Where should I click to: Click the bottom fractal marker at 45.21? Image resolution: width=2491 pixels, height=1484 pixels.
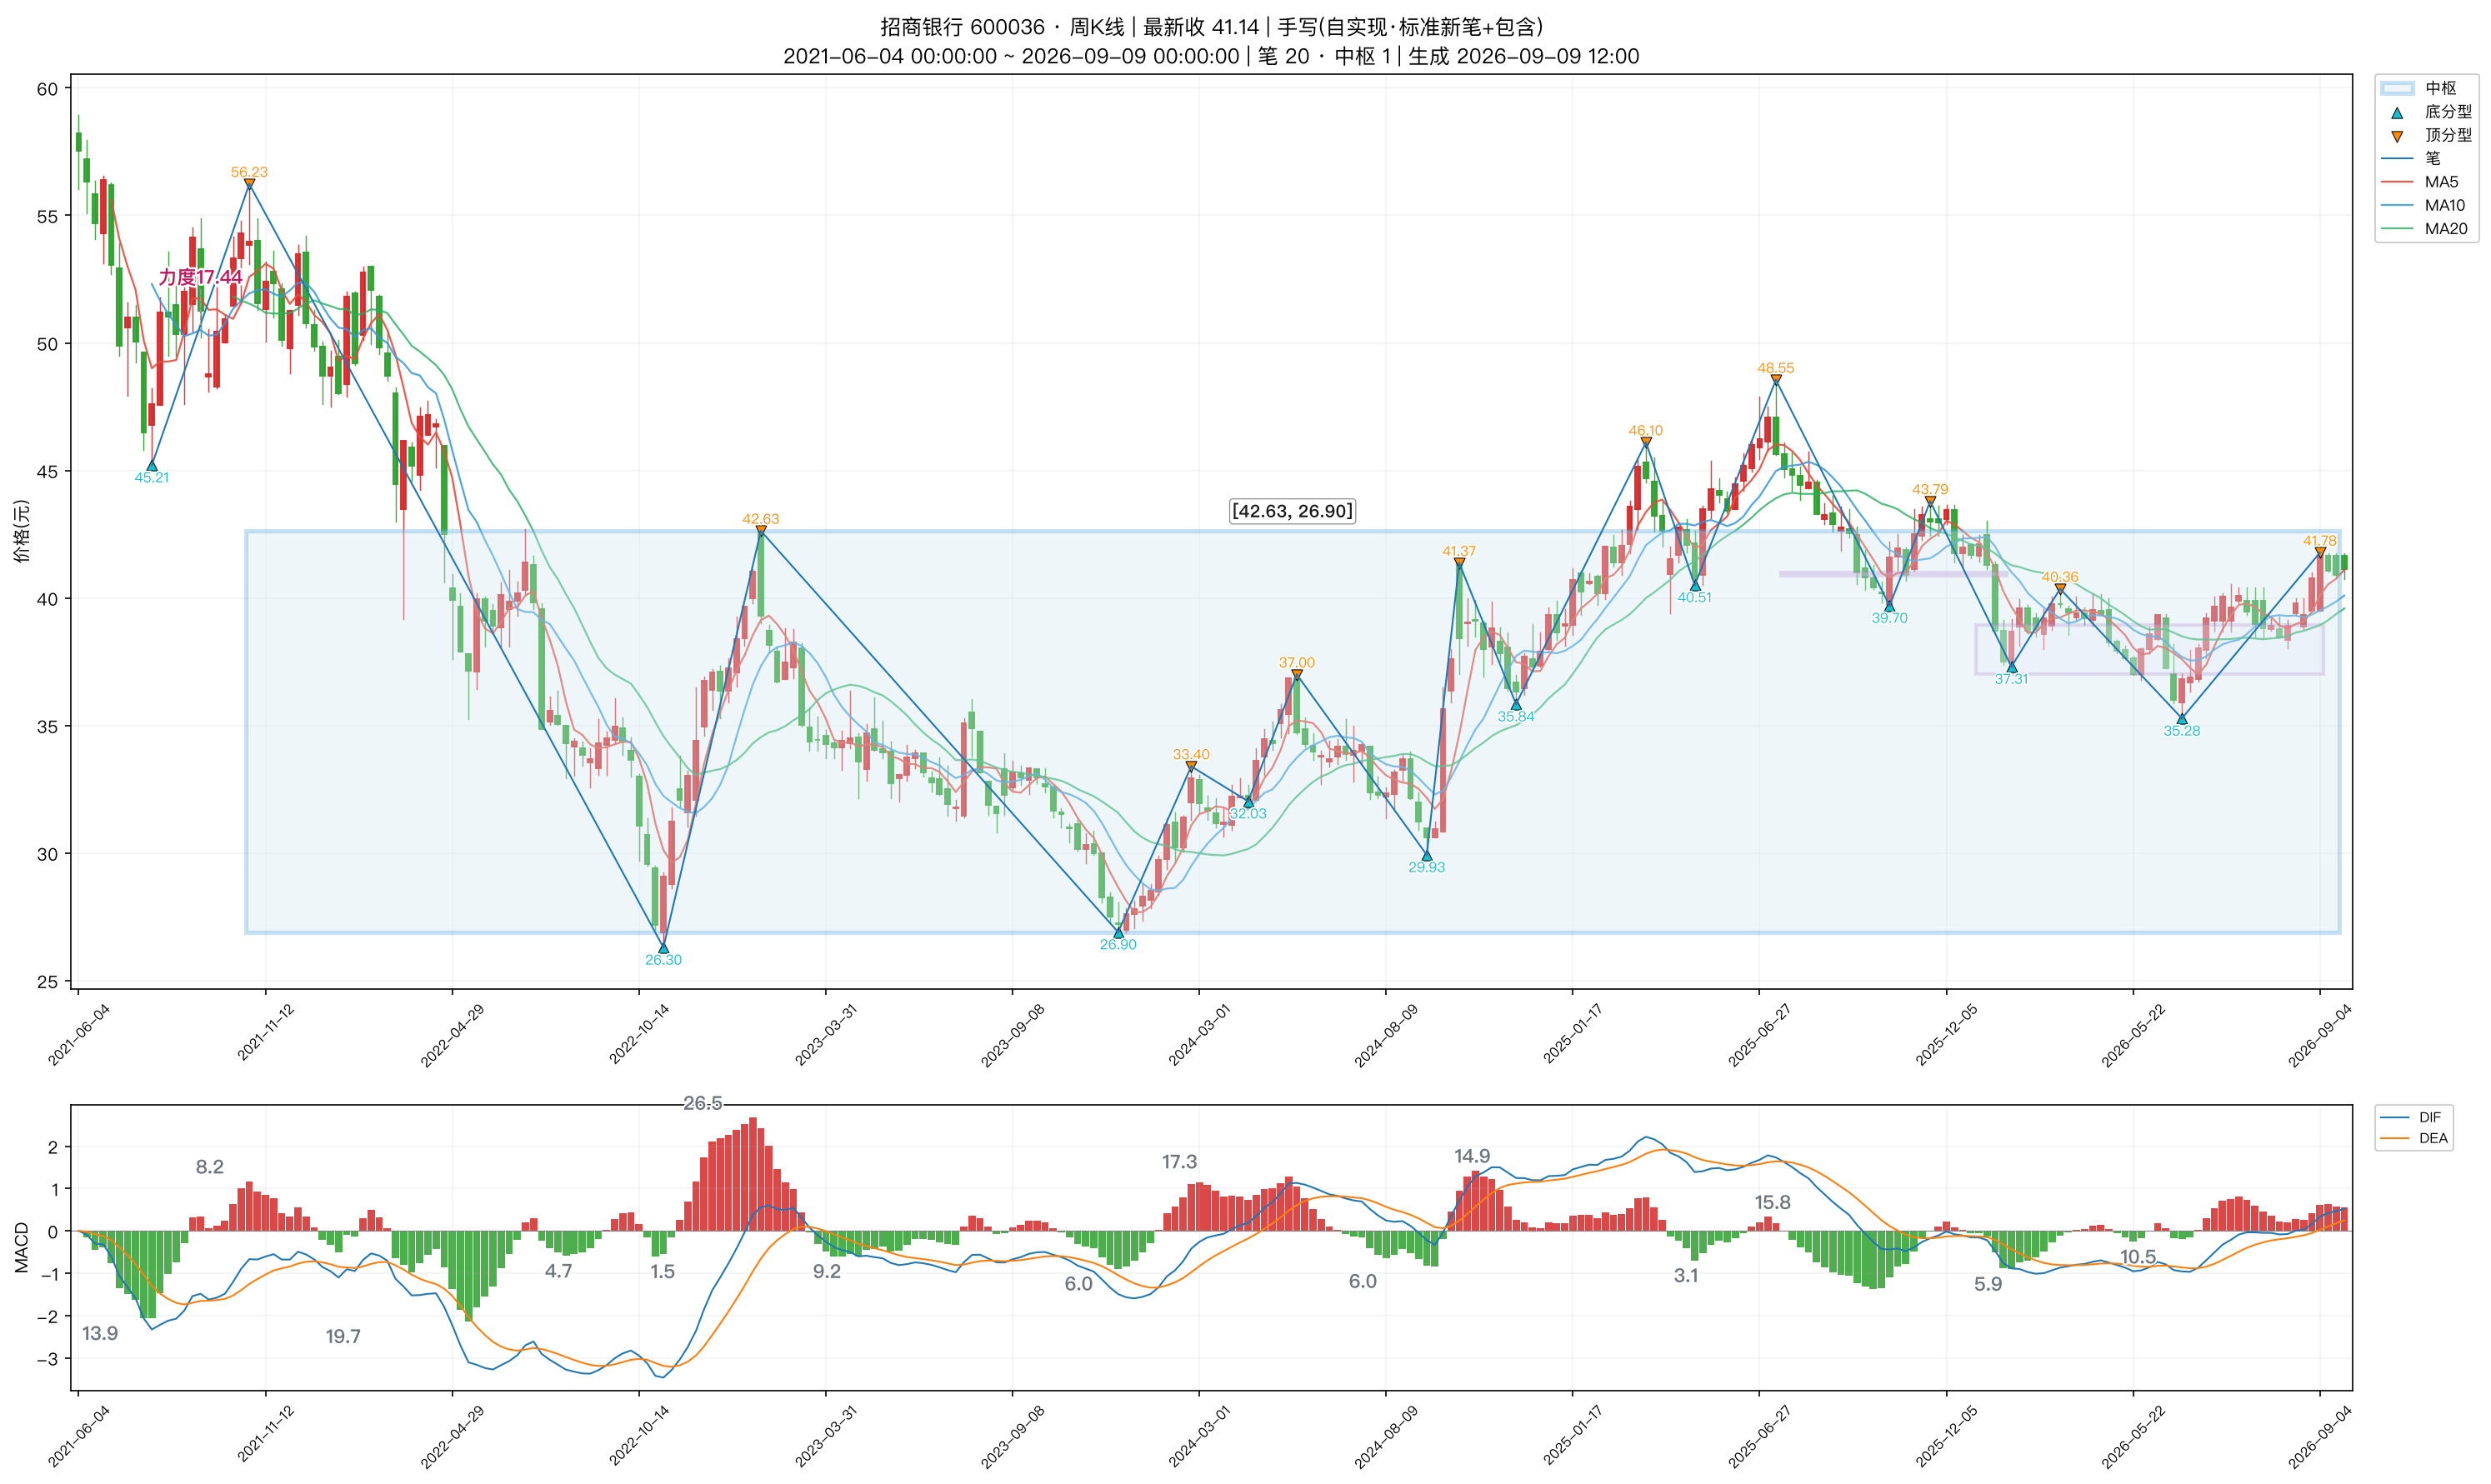click(x=152, y=466)
